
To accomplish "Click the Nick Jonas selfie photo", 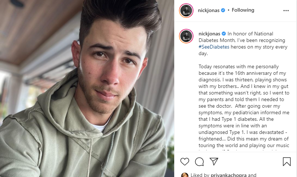I will click(x=87, y=88).
